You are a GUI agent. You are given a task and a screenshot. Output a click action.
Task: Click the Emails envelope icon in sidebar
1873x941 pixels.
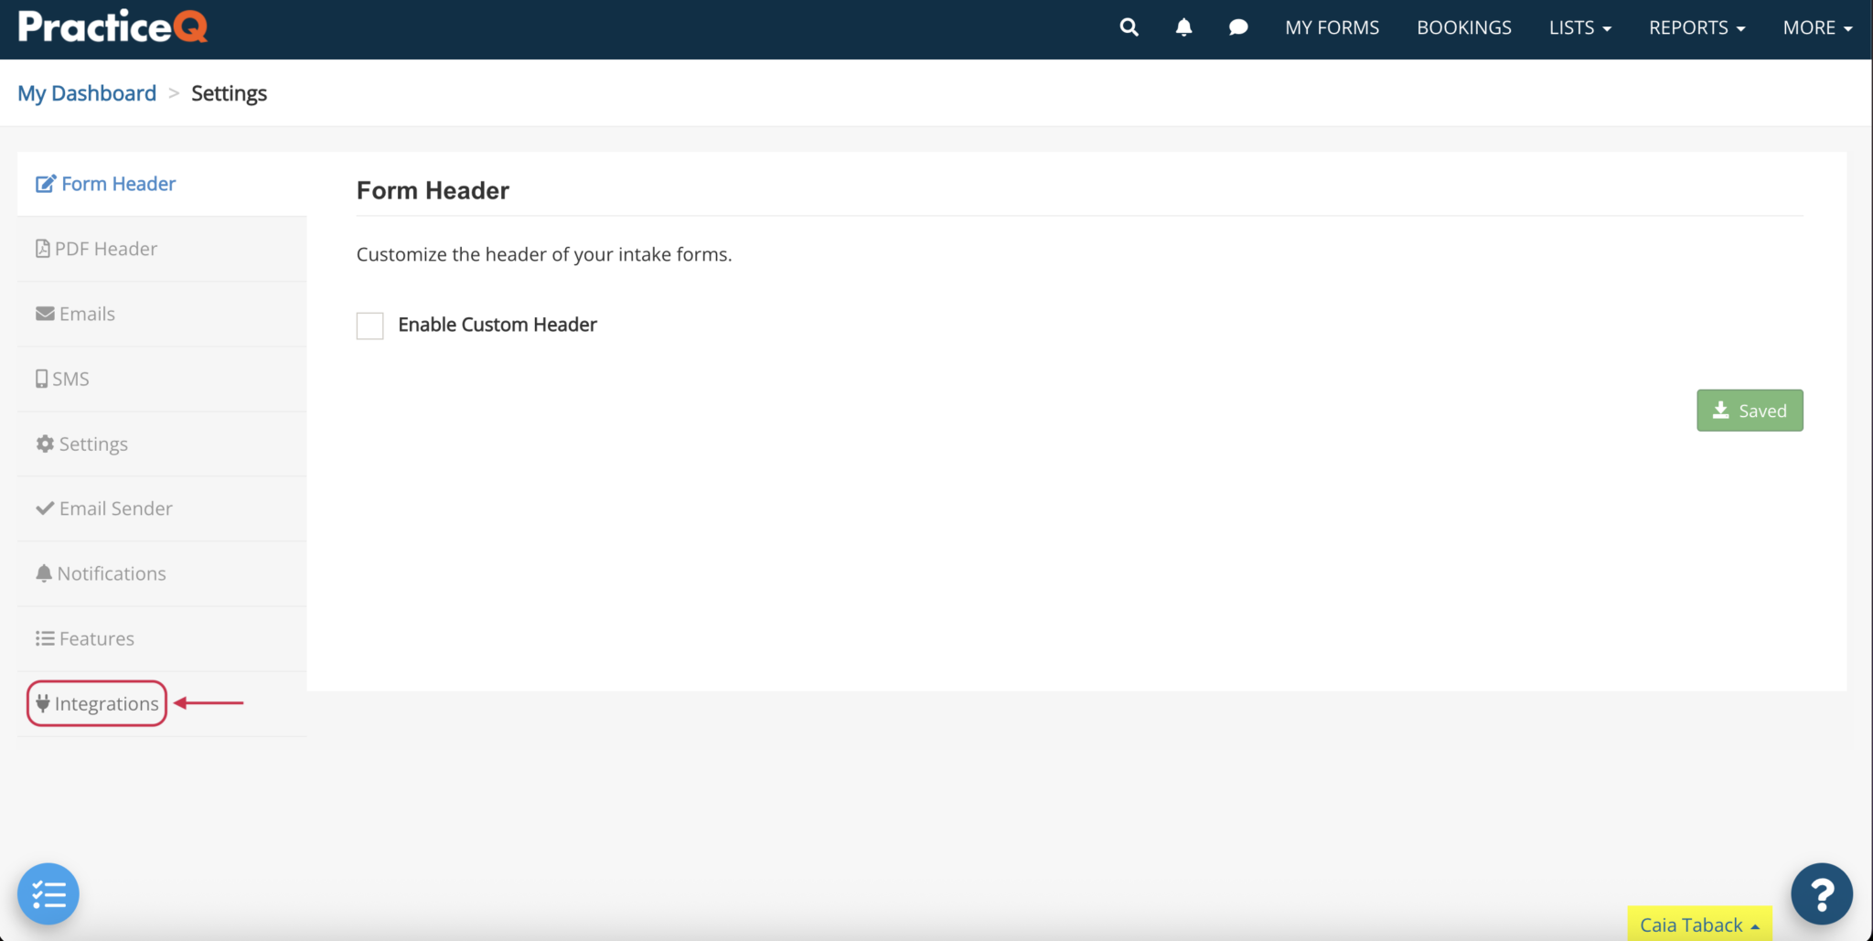click(x=42, y=313)
